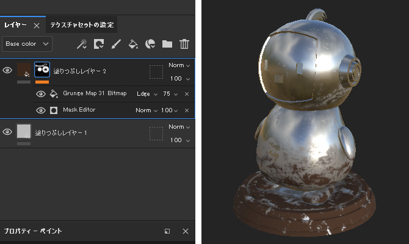Close the プロパティ - ペイント panel
Viewport: 409px width, 244px height.
pyautogui.click(x=186, y=232)
